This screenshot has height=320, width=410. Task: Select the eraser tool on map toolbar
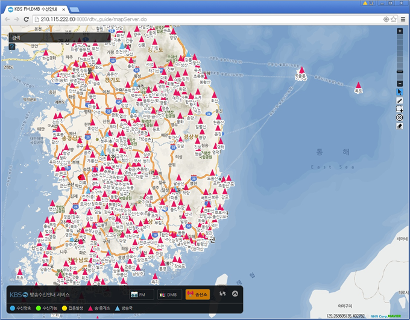pyautogui.click(x=400, y=126)
